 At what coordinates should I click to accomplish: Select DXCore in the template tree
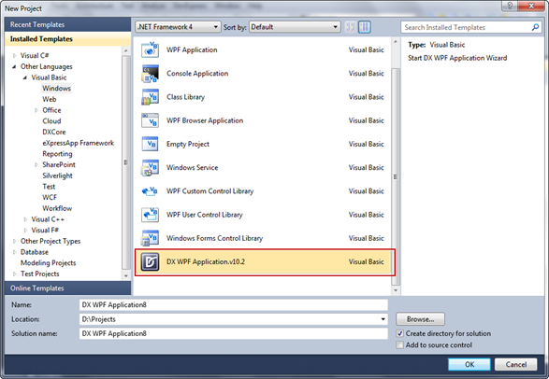point(54,132)
